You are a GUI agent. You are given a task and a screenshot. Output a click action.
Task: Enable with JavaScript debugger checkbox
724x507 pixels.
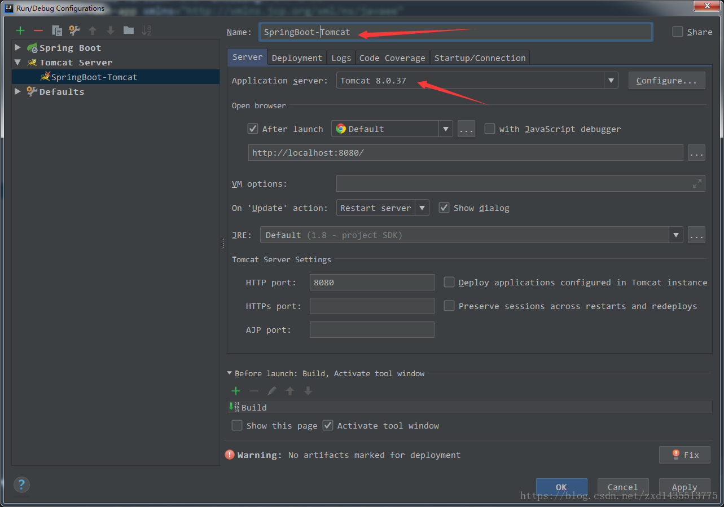click(x=490, y=129)
